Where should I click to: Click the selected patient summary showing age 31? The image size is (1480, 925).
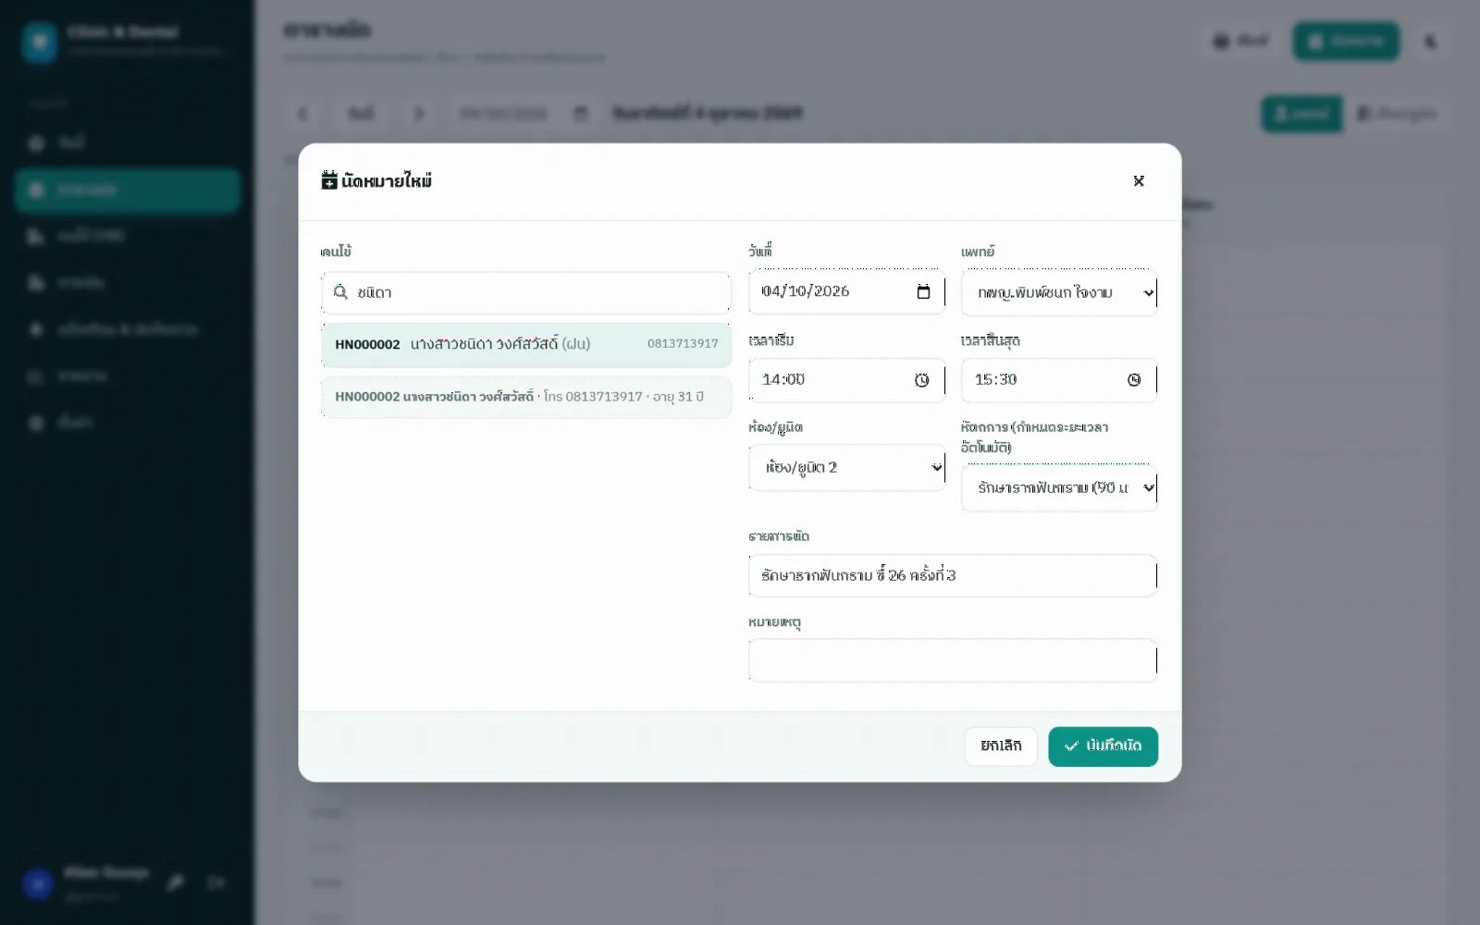525,397
